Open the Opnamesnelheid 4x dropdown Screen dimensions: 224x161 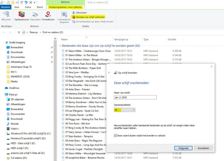pyautogui.click(x=125, y=110)
